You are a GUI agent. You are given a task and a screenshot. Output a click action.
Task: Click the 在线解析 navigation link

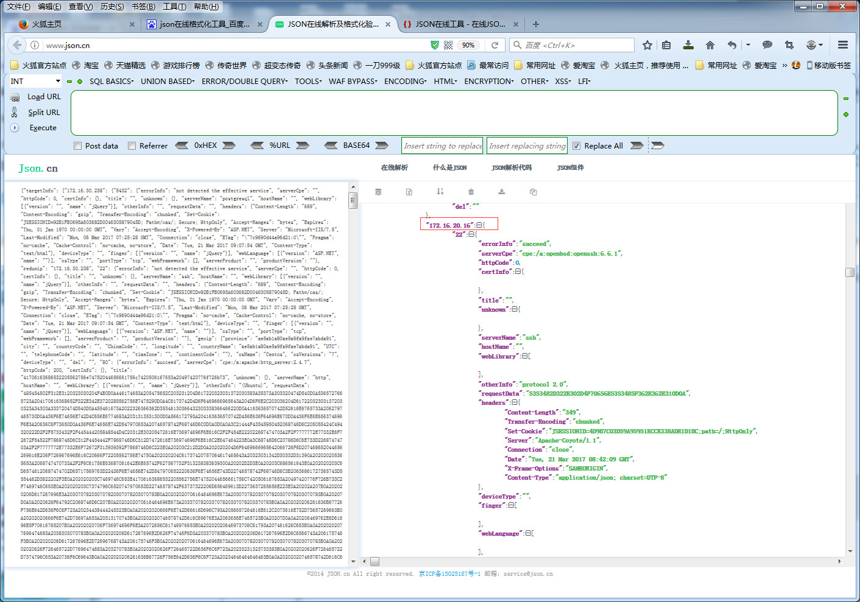[x=394, y=168]
